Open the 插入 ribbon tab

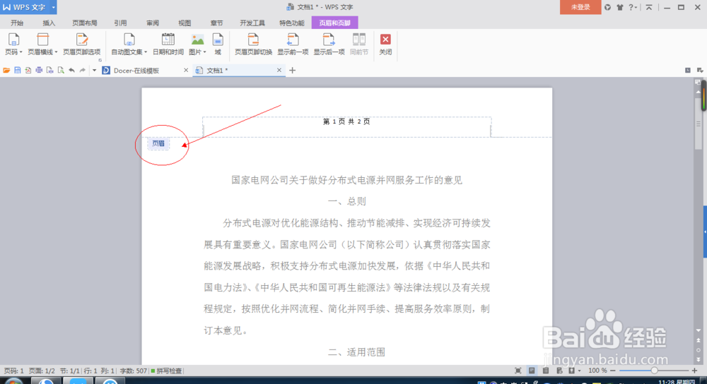49,23
